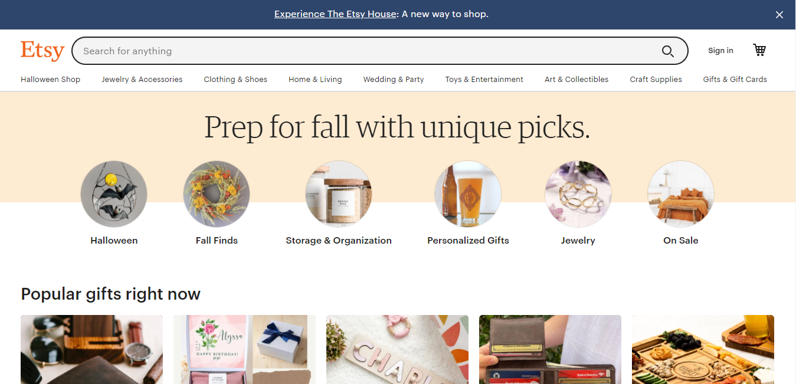Open the Alyssa birthday gift box listing

tap(244, 349)
